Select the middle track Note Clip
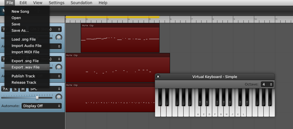The width and height of the screenshot is (293, 129). [x=118, y=68]
